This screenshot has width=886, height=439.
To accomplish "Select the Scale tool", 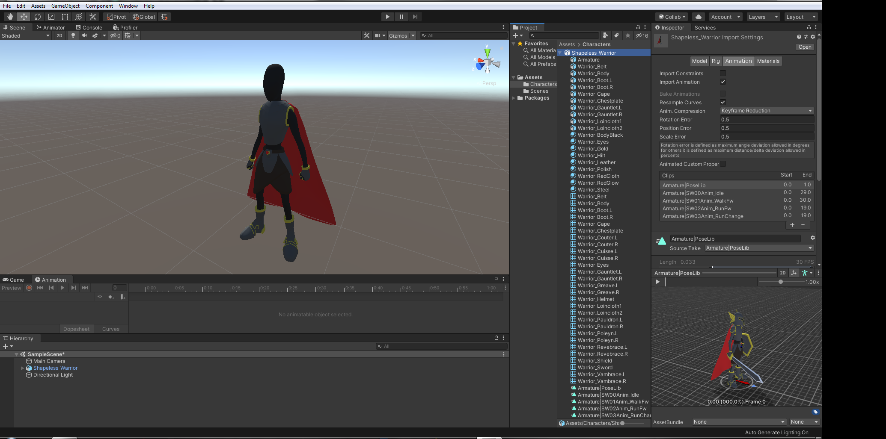I will [51, 17].
